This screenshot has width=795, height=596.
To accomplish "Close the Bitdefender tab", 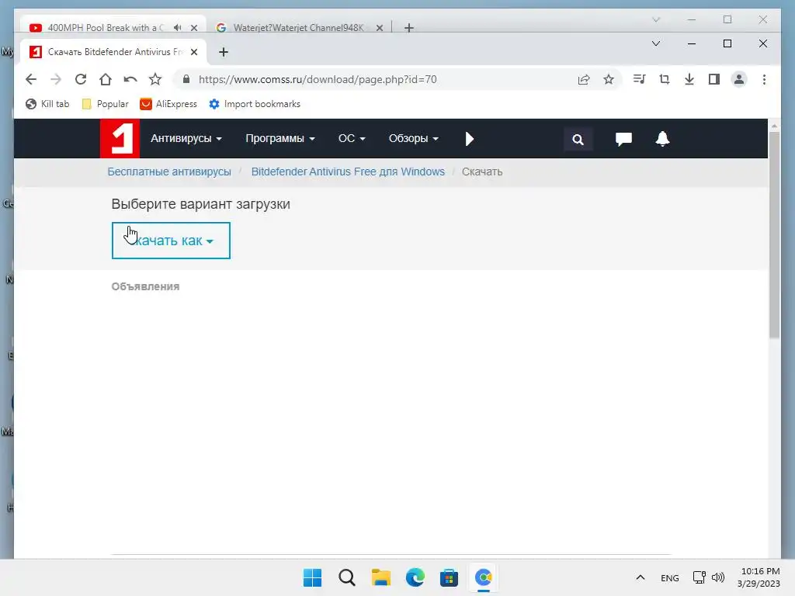I will tap(193, 52).
